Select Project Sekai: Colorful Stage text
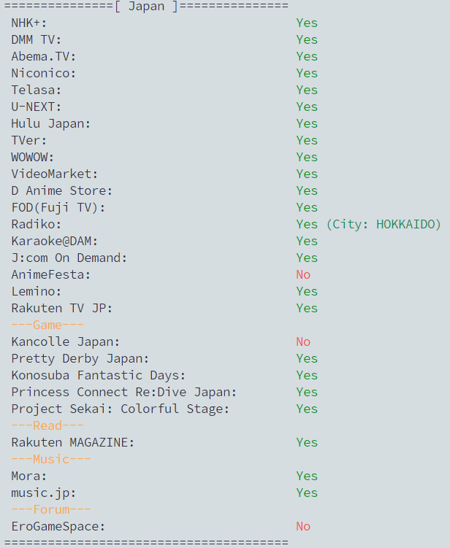Viewport: 450px width, 548px height. click(x=121, y=409)
